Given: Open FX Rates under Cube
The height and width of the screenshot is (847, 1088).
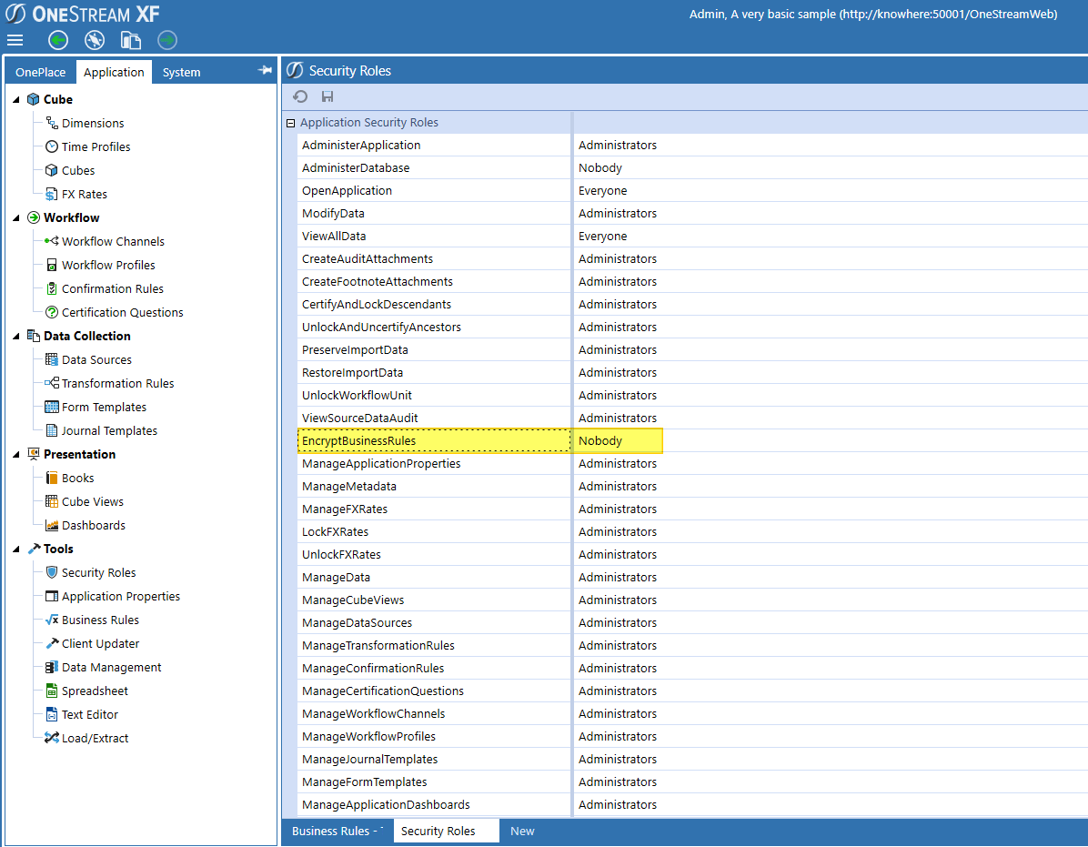Looking at the screenshot, I should pyautogui.click(x=84, y=194).
